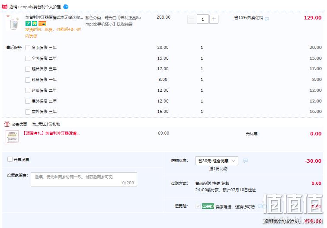Viewport: 327px width, 228px height.
Task: Click the 普通配送 快递 免邮 shipping text
Action: tap(212, 183)
